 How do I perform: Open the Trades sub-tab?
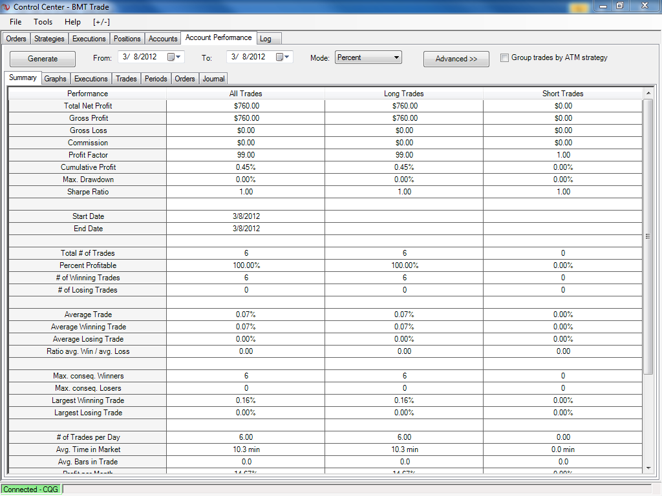click(x=126, y=78)
